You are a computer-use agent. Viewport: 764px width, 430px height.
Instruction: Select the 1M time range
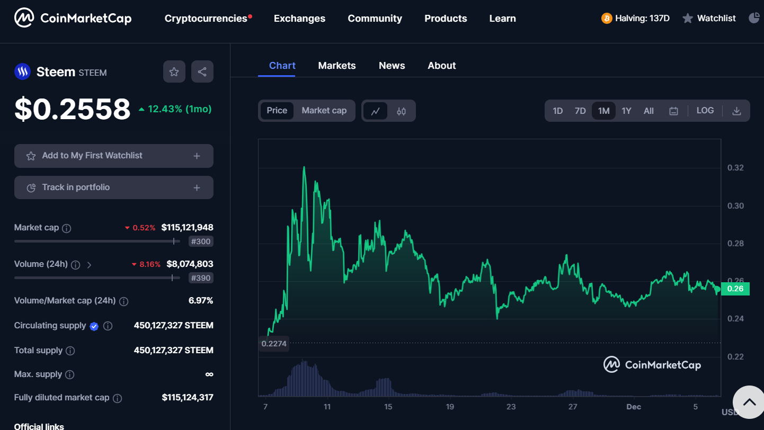tap(603, 111)
